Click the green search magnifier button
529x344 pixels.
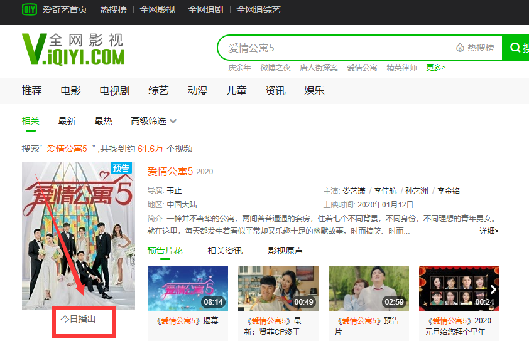pyautogui.click(x=516, y=48)
